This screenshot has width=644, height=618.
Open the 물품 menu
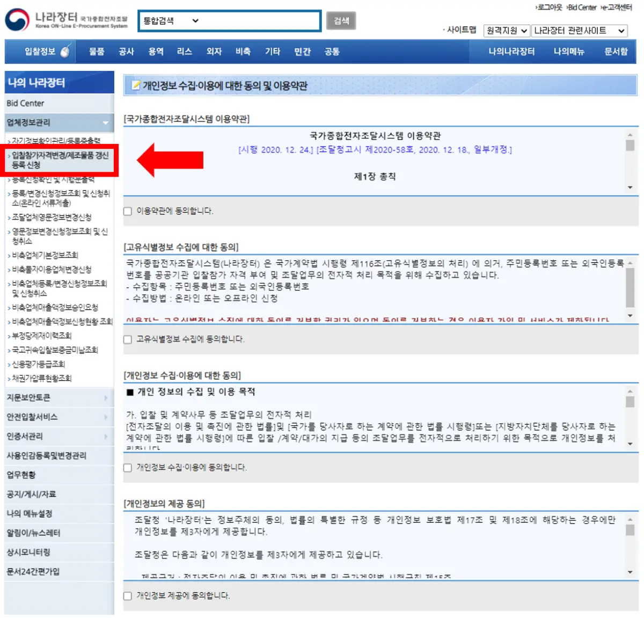click(x=97, y=52)
